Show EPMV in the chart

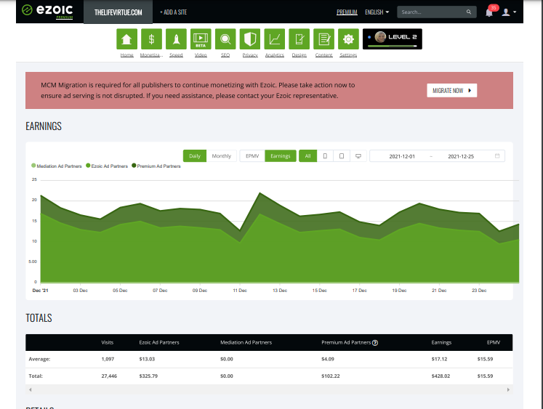pyautogui.click(x=252, y=156)
